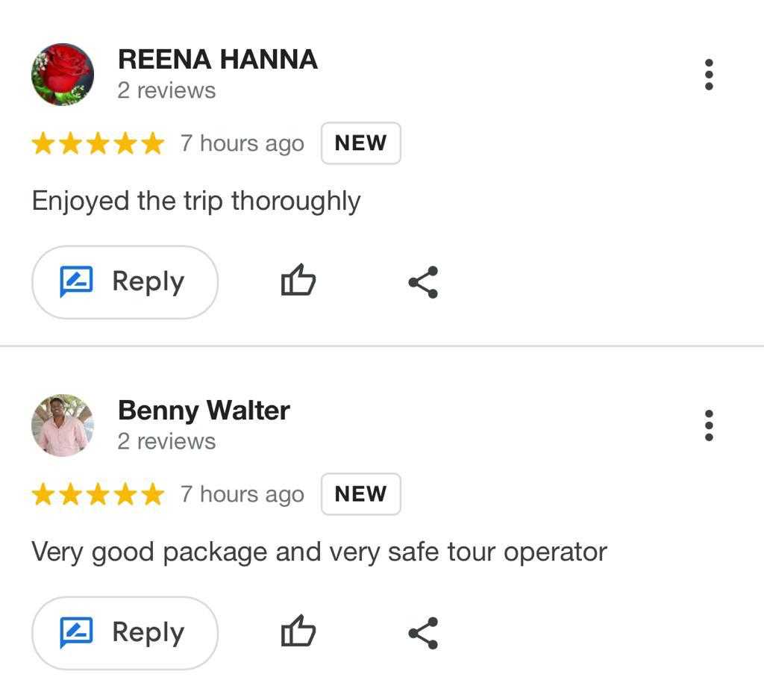Select "Very good package" review text
The image size is (764, 683).
coord(319,552)
